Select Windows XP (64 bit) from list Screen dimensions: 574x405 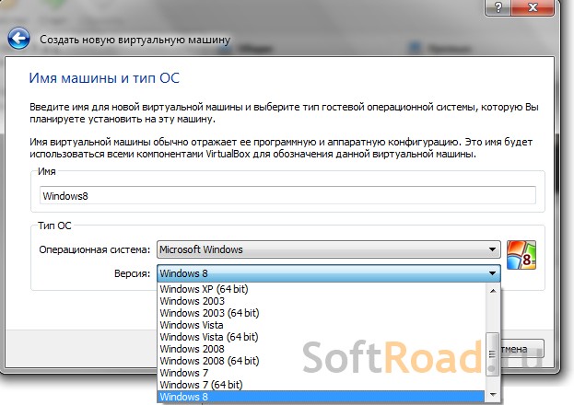click(x=322, y=289)
